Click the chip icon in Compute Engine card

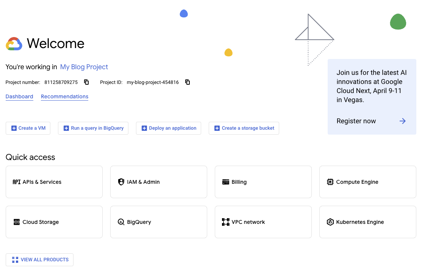click(330, 182)
